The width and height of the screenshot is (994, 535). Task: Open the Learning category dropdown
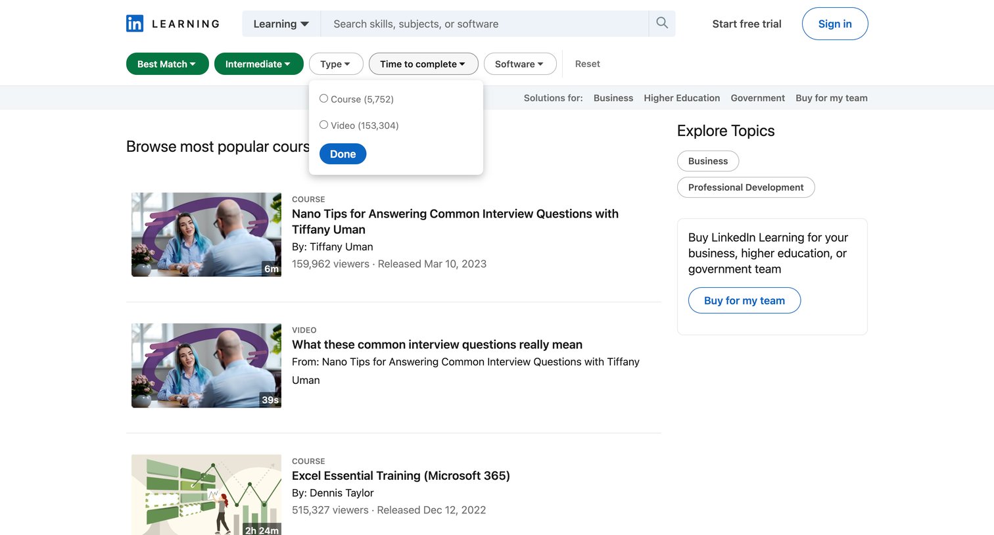tap(281, 24)
